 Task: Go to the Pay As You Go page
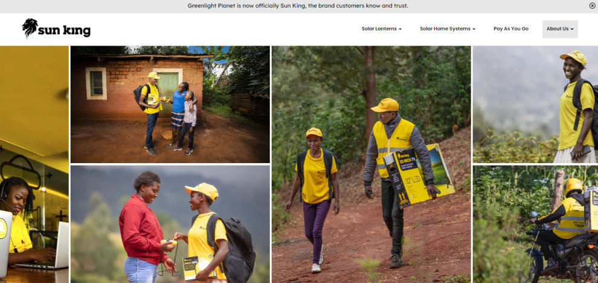[510, 29]
